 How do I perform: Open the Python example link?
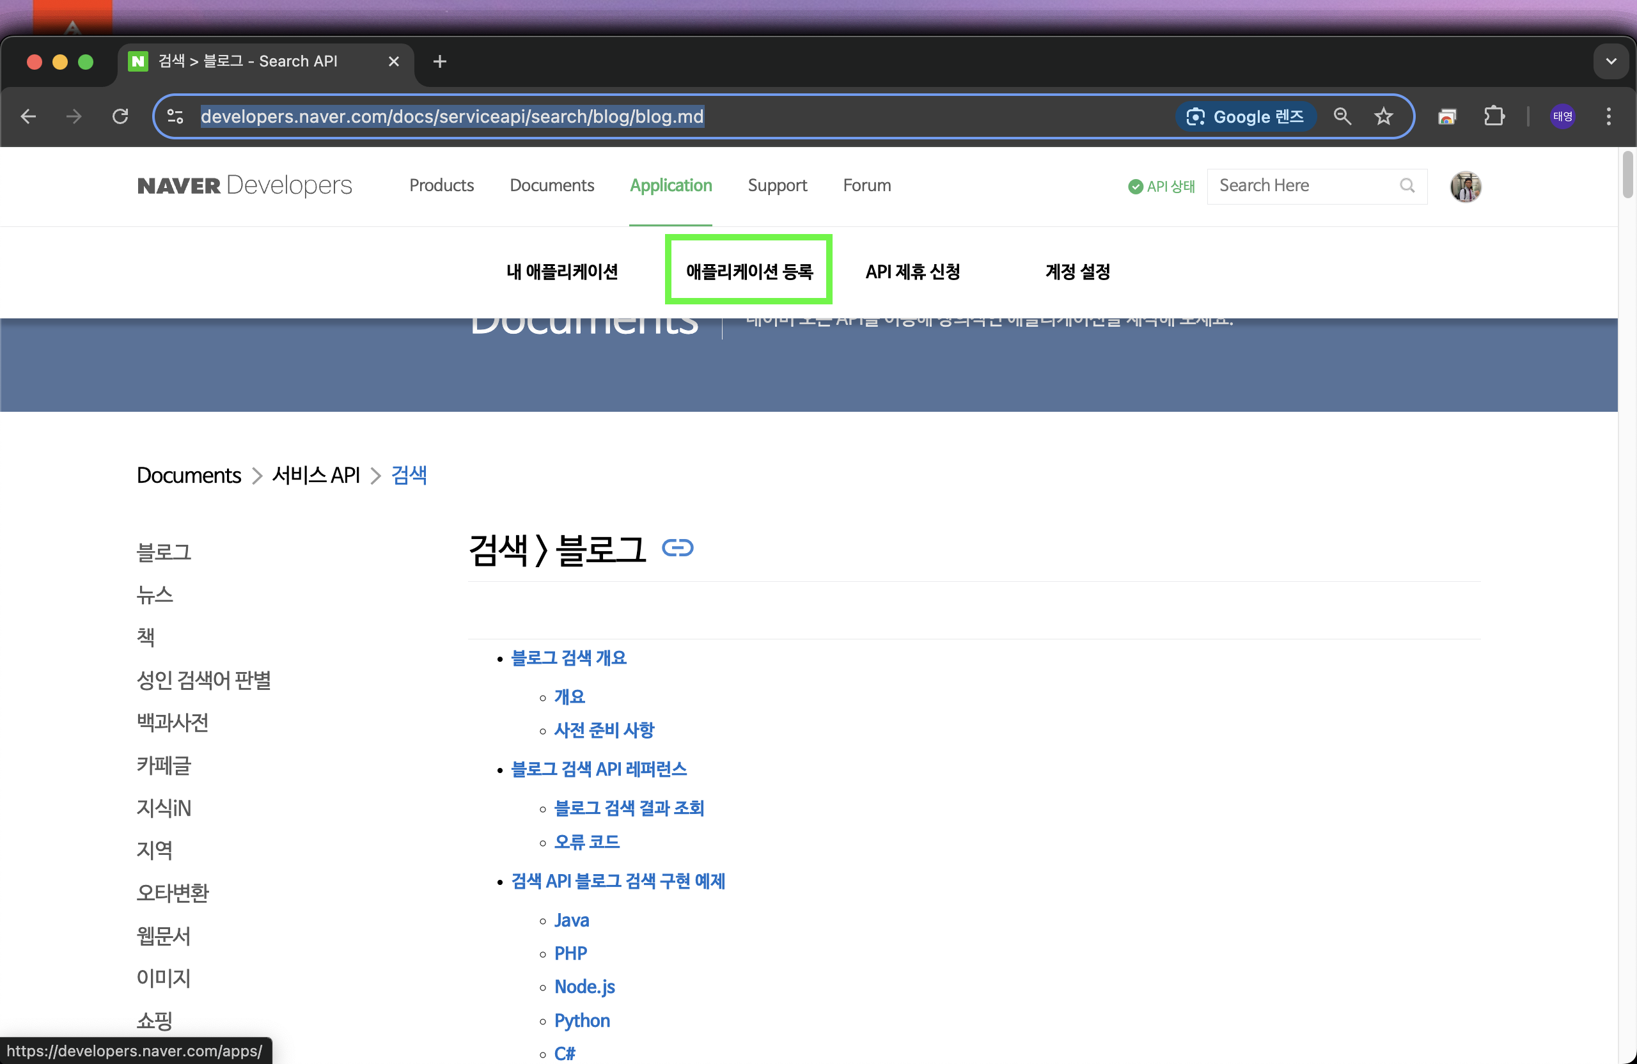(582, 1021)
